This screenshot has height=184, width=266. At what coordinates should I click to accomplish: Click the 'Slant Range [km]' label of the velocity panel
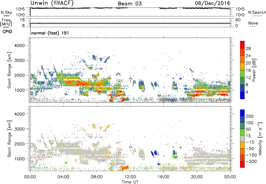(10, 138)
